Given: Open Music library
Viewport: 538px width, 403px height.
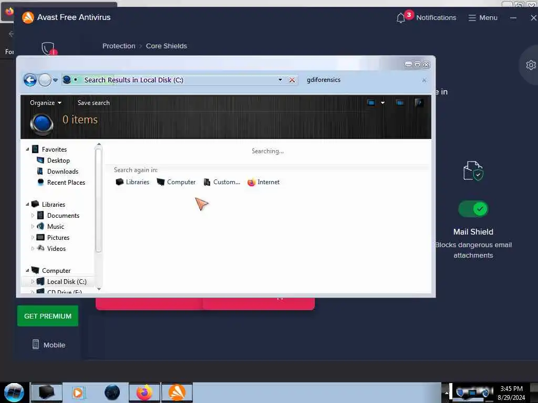Looking at the screenshot, I should pyautogui.click(x=56, y=227).
